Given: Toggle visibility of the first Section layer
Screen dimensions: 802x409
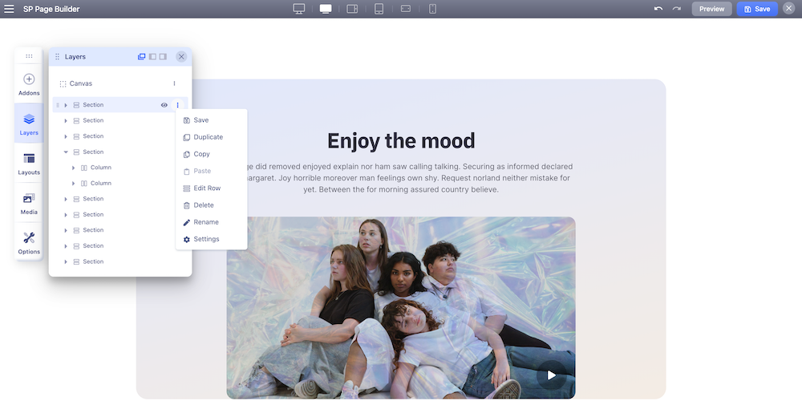Looking at the screenshot, I should click(164, 105).
